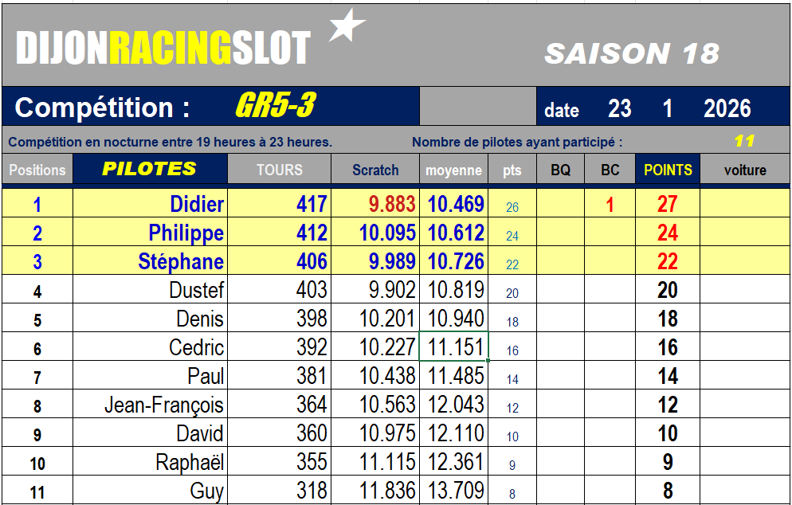This screenshot has height=505, width=792.
Task: Select the yellow POINTS column header
Action: (x=668, y=170)
